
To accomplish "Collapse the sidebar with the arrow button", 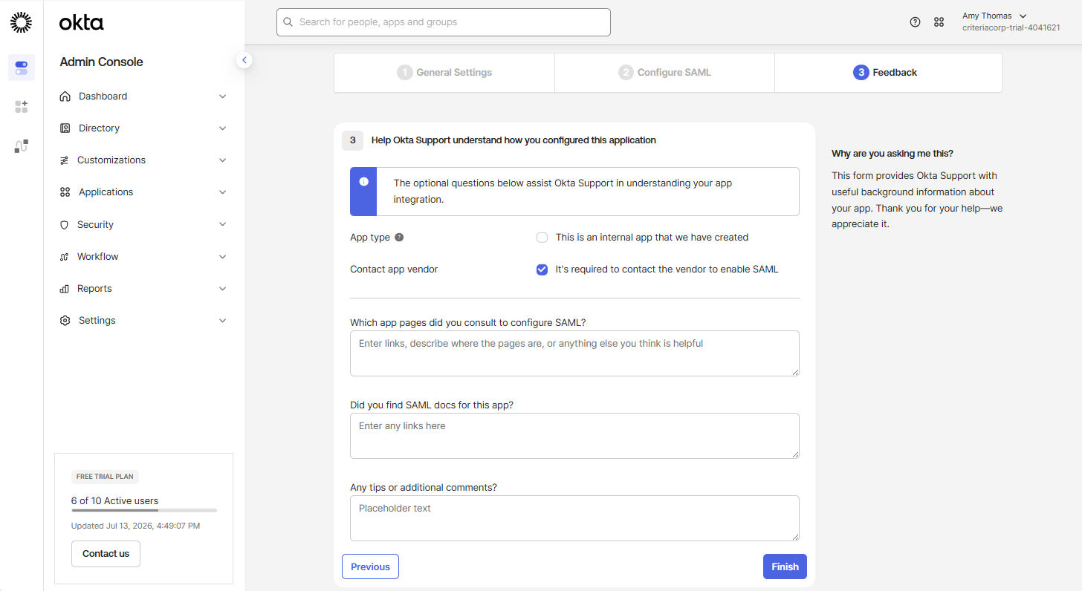I will tap(244, 60).
